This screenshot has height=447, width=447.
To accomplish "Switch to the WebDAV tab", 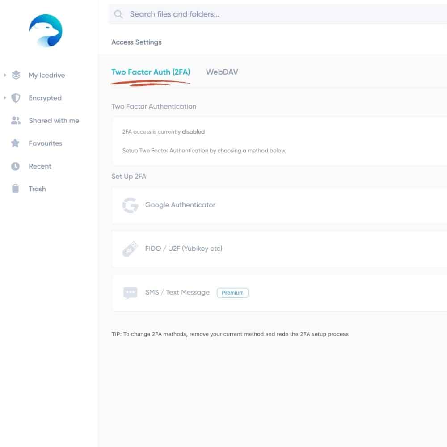I will pos(222,72).
